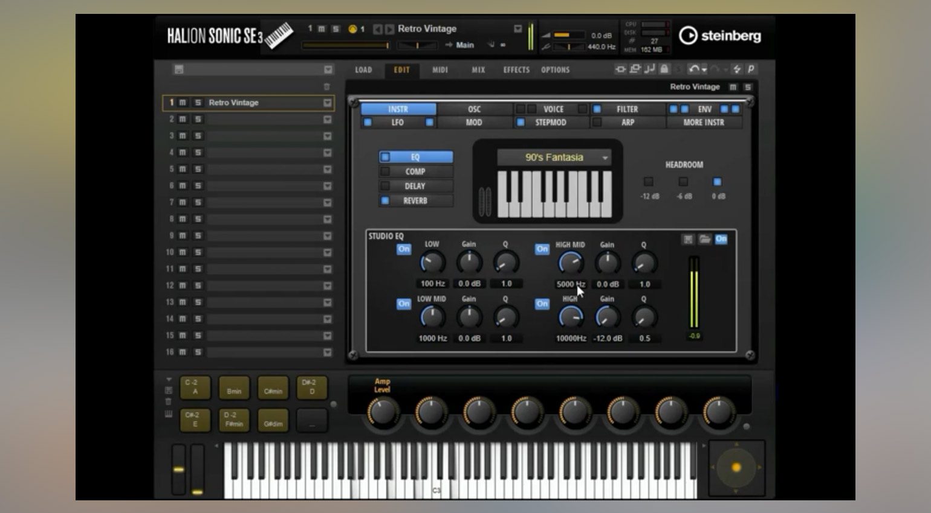Click the trash icon above slot list
The image size is (931, 513).
(327, 87)
